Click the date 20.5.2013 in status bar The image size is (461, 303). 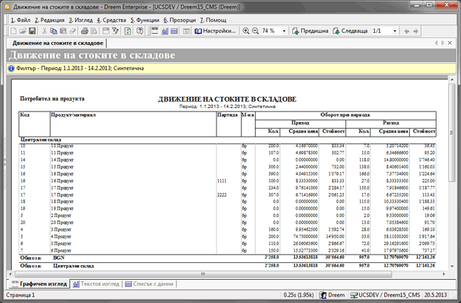(x=435, y=295)
